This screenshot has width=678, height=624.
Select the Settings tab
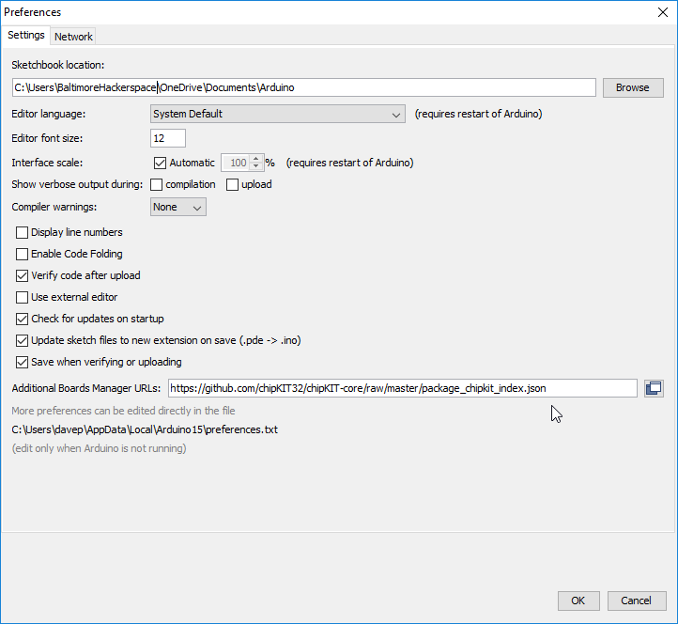click(x=26, y=35)
